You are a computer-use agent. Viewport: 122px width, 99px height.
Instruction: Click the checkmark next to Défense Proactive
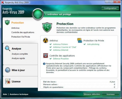(51, 59)
